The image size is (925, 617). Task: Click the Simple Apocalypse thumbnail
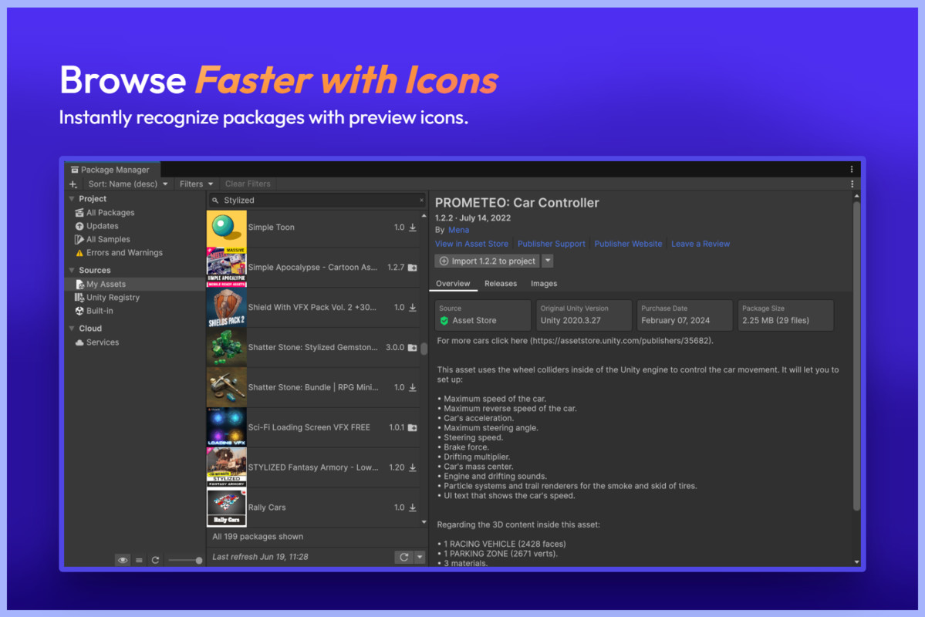pos(227,268)
